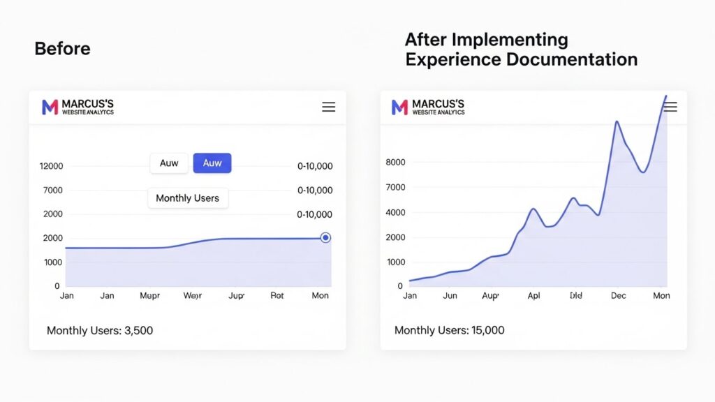
Task: Click the peak data point near Dec
Action: (x=617, y=121)
